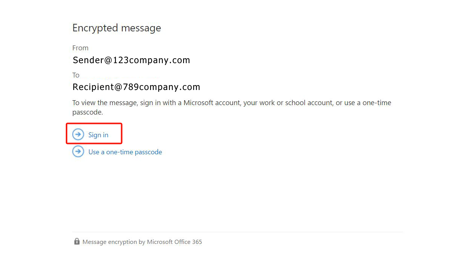Click the Encrypted message heading
471x256 pixels.
click(117, 28)
